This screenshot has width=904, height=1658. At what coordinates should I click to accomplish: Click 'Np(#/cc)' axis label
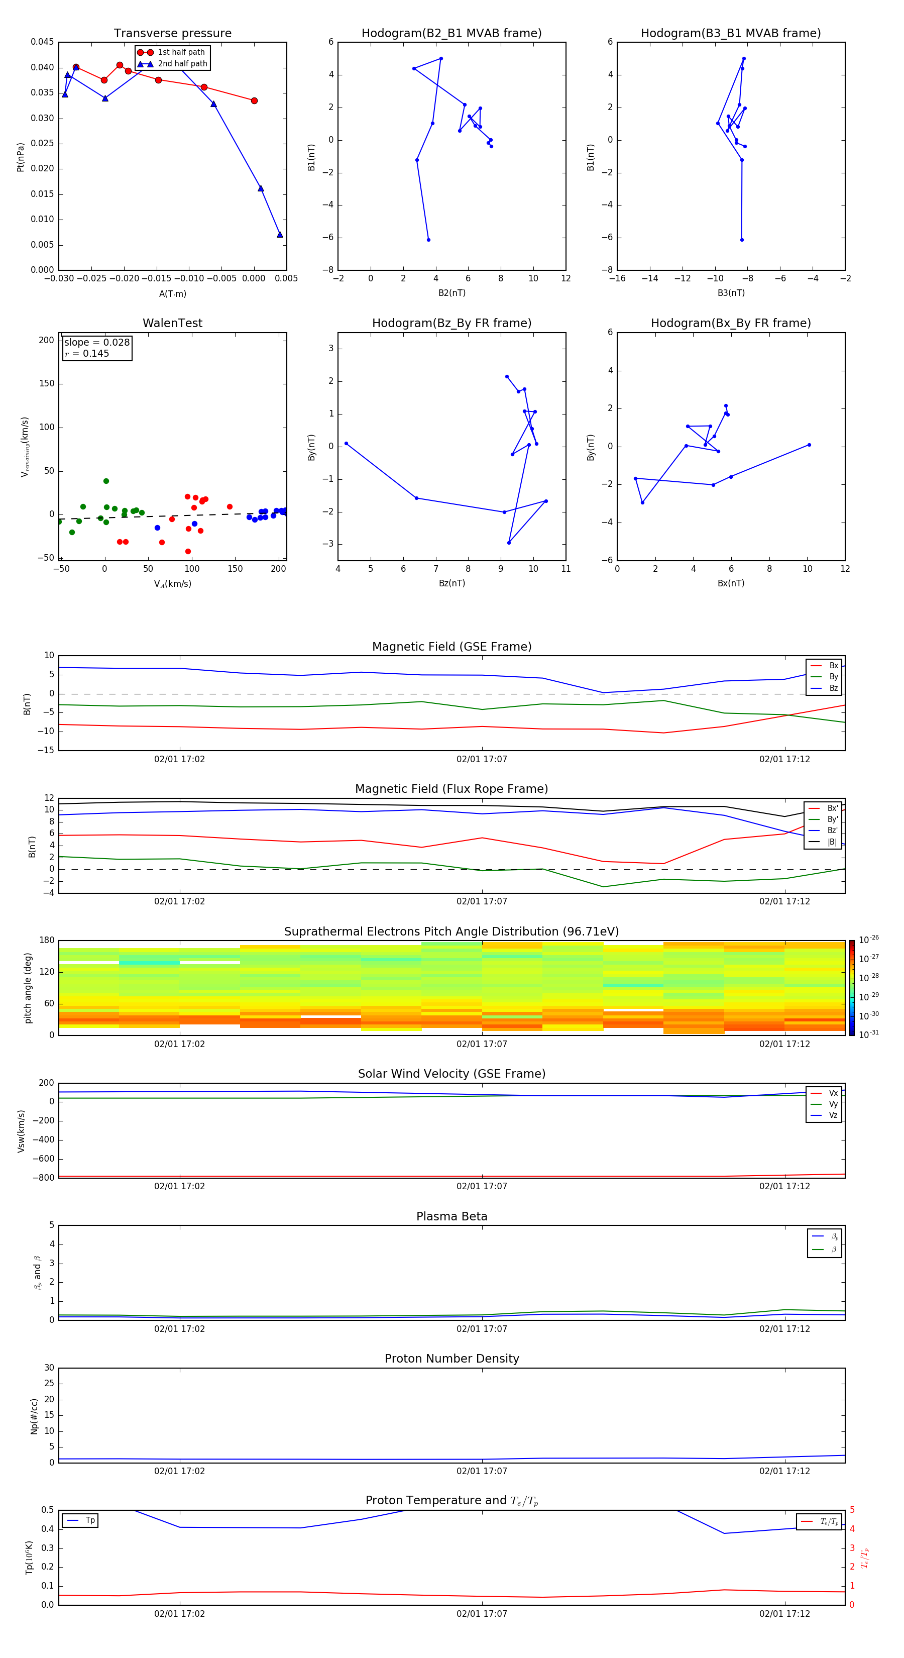[x=34, y=1416]
